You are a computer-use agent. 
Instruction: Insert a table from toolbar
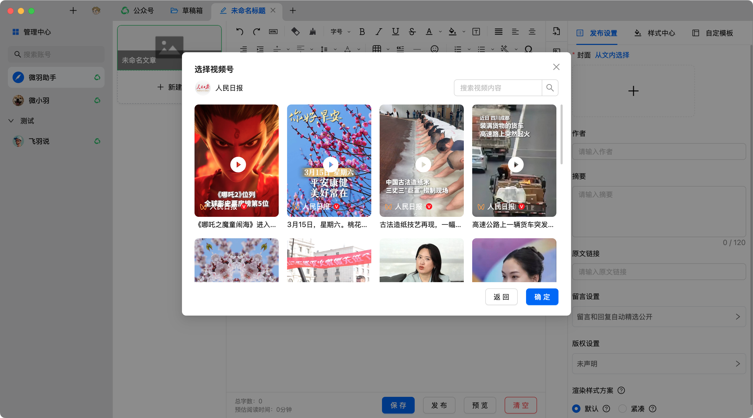click(376, 49)
